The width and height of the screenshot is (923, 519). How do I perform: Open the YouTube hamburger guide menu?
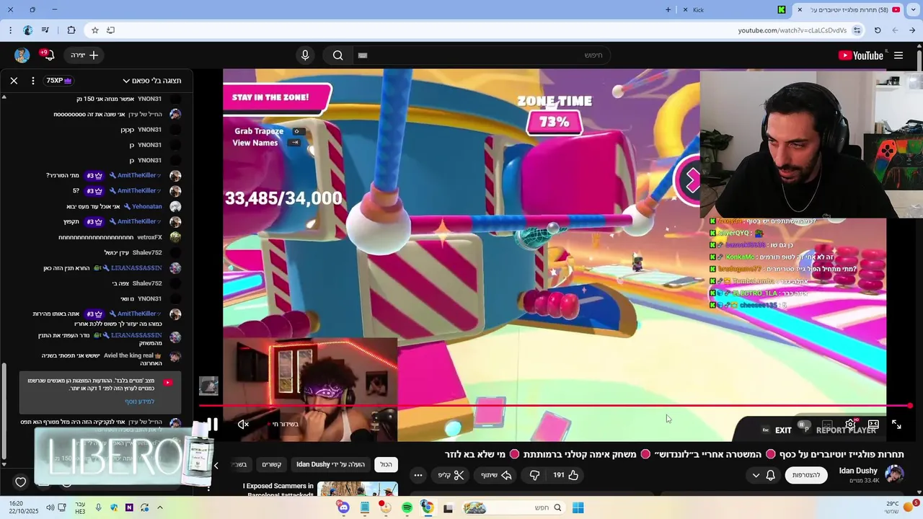coord(898,56)
